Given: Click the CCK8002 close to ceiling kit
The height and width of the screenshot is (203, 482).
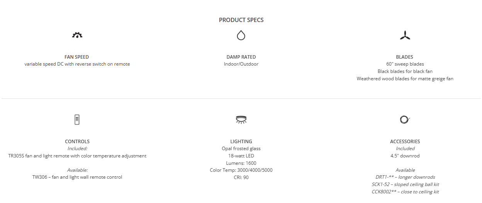Looking at the screenshot, I should [405, 192].
